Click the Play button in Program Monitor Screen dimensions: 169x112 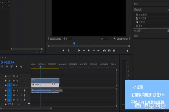[89, 50]
